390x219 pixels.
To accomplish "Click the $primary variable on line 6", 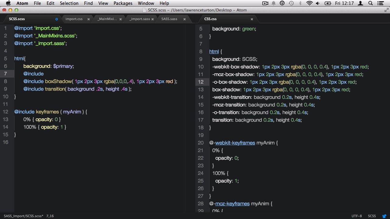I will pyautogui.click(x=63, y=66).
